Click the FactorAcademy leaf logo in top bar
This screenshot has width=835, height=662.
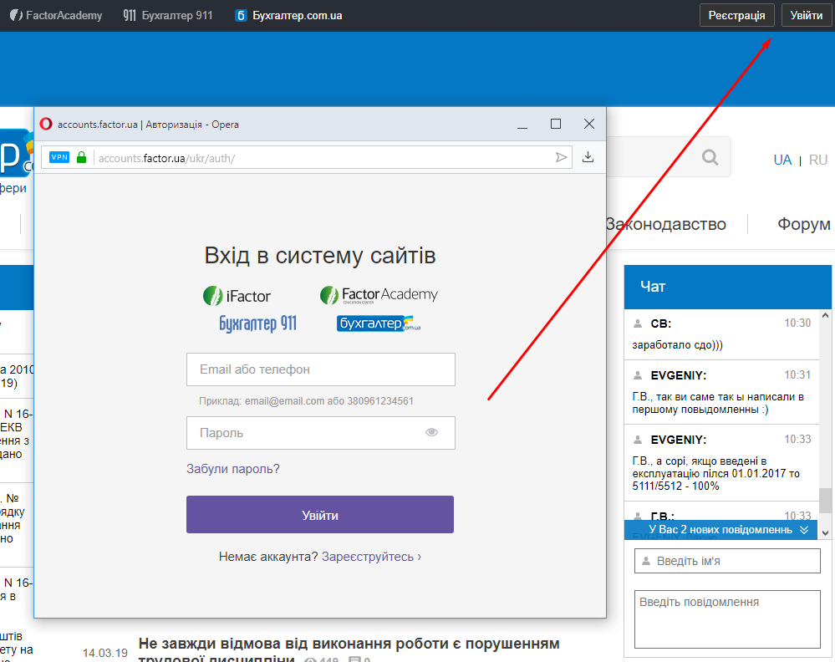click(x=16, y=15)
